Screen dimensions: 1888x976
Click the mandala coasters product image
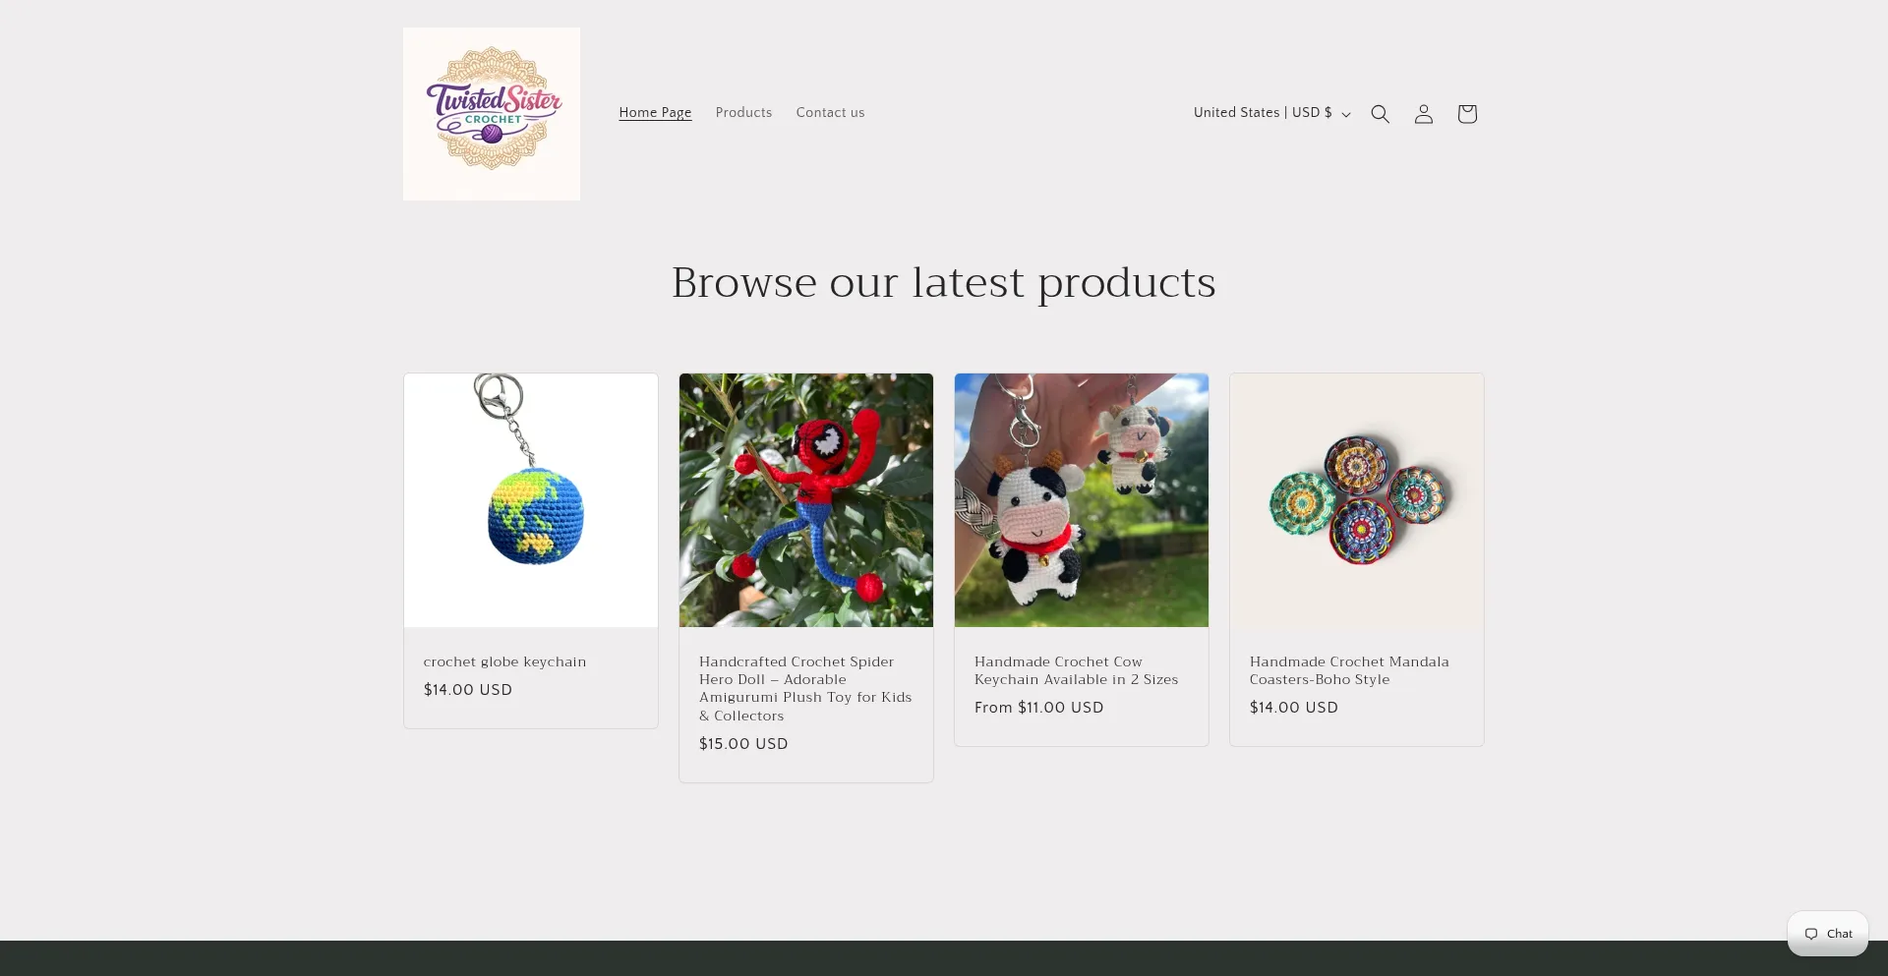(1357, 500)
